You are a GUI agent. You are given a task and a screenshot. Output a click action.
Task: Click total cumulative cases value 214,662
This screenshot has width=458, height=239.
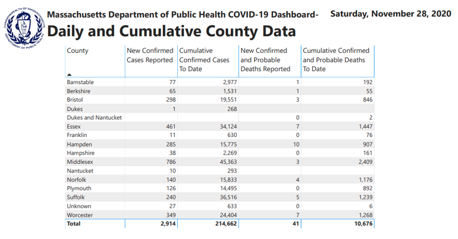[x=226, y=224]
